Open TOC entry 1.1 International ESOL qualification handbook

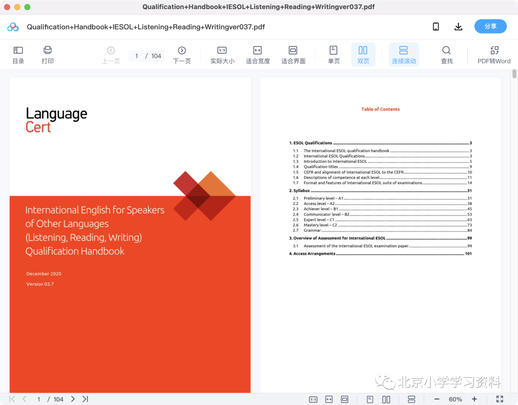coord(382,151)
